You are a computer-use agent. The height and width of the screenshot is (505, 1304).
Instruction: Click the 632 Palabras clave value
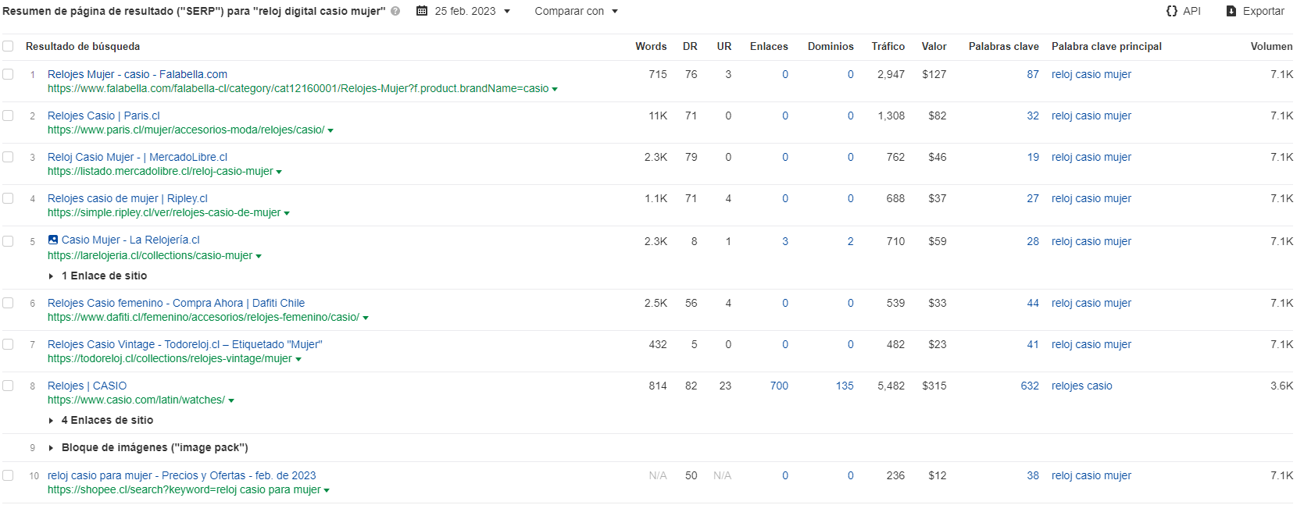coord(1030,386)
